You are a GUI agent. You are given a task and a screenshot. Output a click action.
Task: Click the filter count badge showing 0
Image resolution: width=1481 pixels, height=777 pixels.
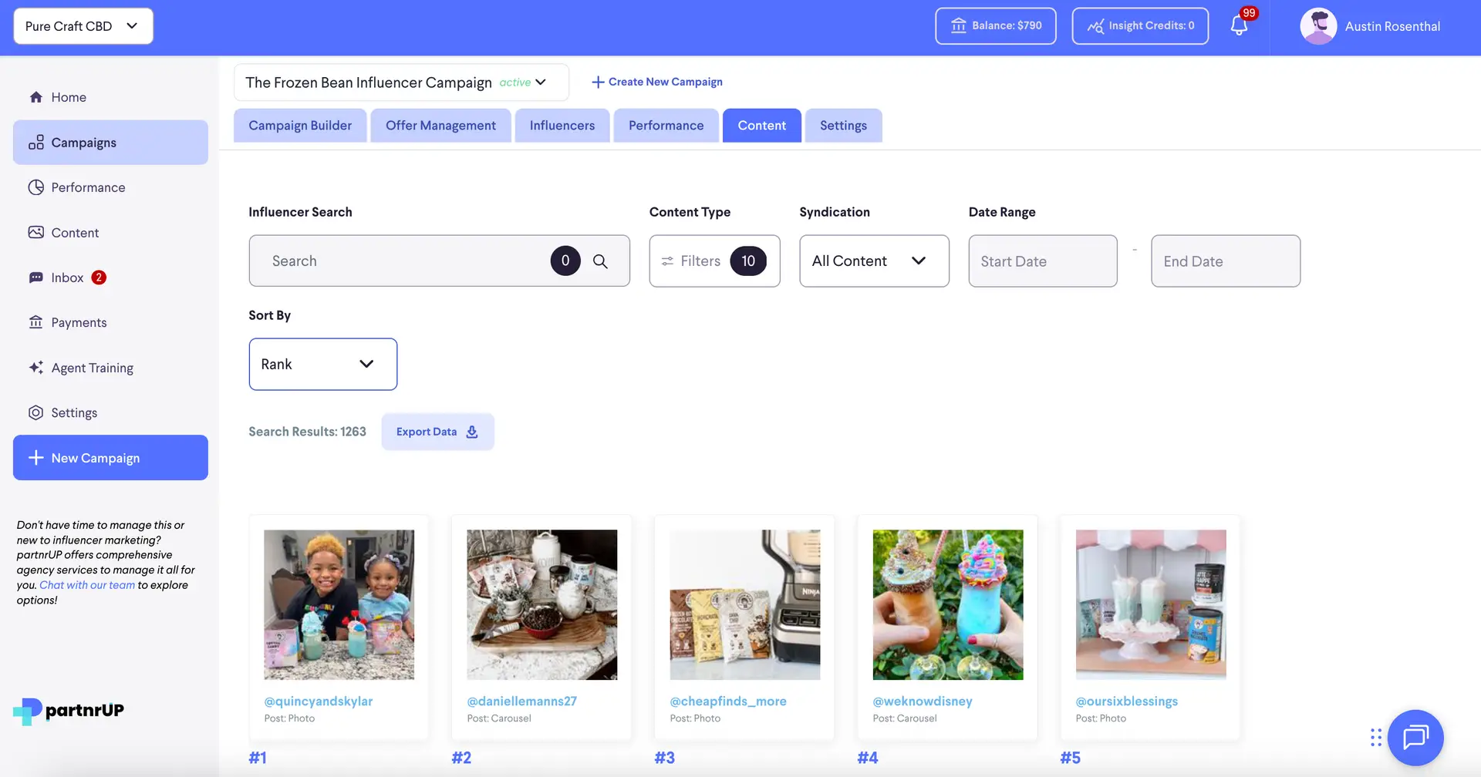point(565,261)
